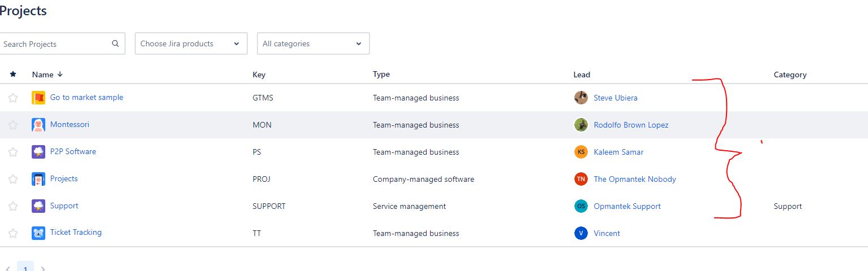Click the Service management type cell
Viewport: 868px width, 271px height.
tap(409, 206)
